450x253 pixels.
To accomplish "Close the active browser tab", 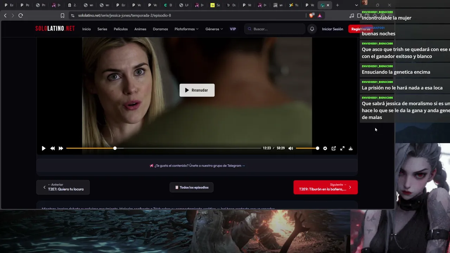I will 328,5.
